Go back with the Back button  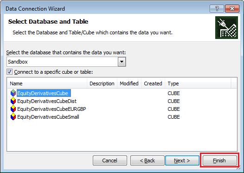coord(148,160)
